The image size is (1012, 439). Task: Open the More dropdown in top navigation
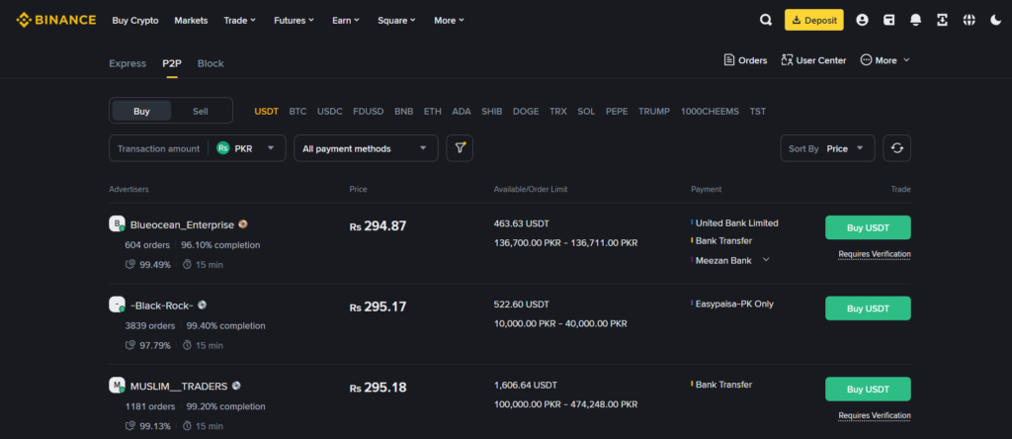450,20
